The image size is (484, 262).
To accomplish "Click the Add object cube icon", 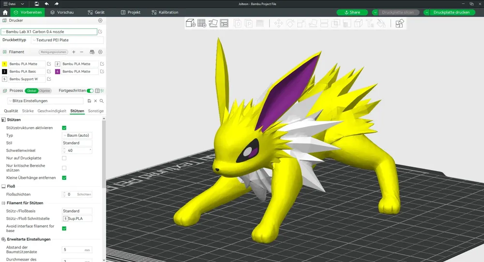I will tap(190, 23).
